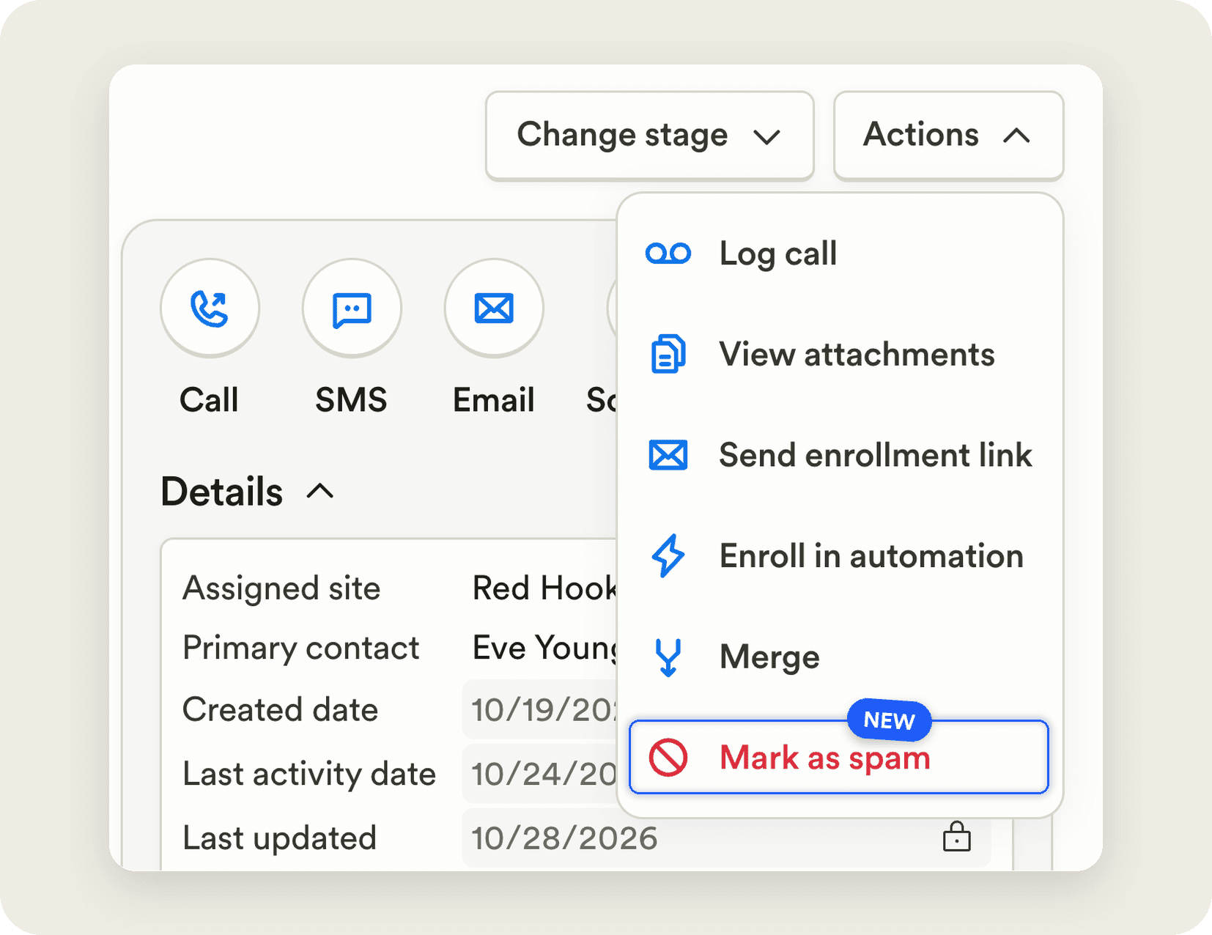Image resolution: width=1212 pixels, height=935 pixels.
Task: Click the Merge arrow icon
Action: click(x=668, y=657)
